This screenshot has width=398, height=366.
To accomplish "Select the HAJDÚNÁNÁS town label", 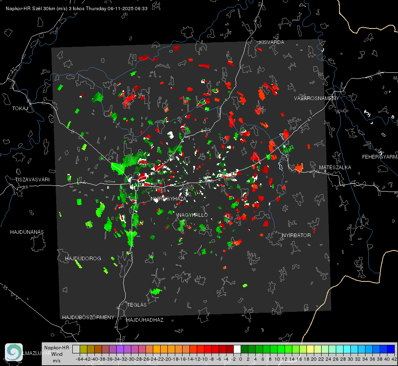I will [27, 232].
